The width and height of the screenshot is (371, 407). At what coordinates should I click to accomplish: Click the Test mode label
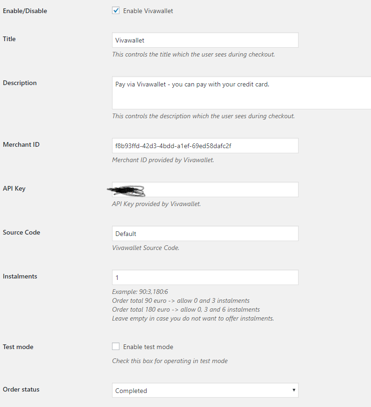(x=18, y=347)
